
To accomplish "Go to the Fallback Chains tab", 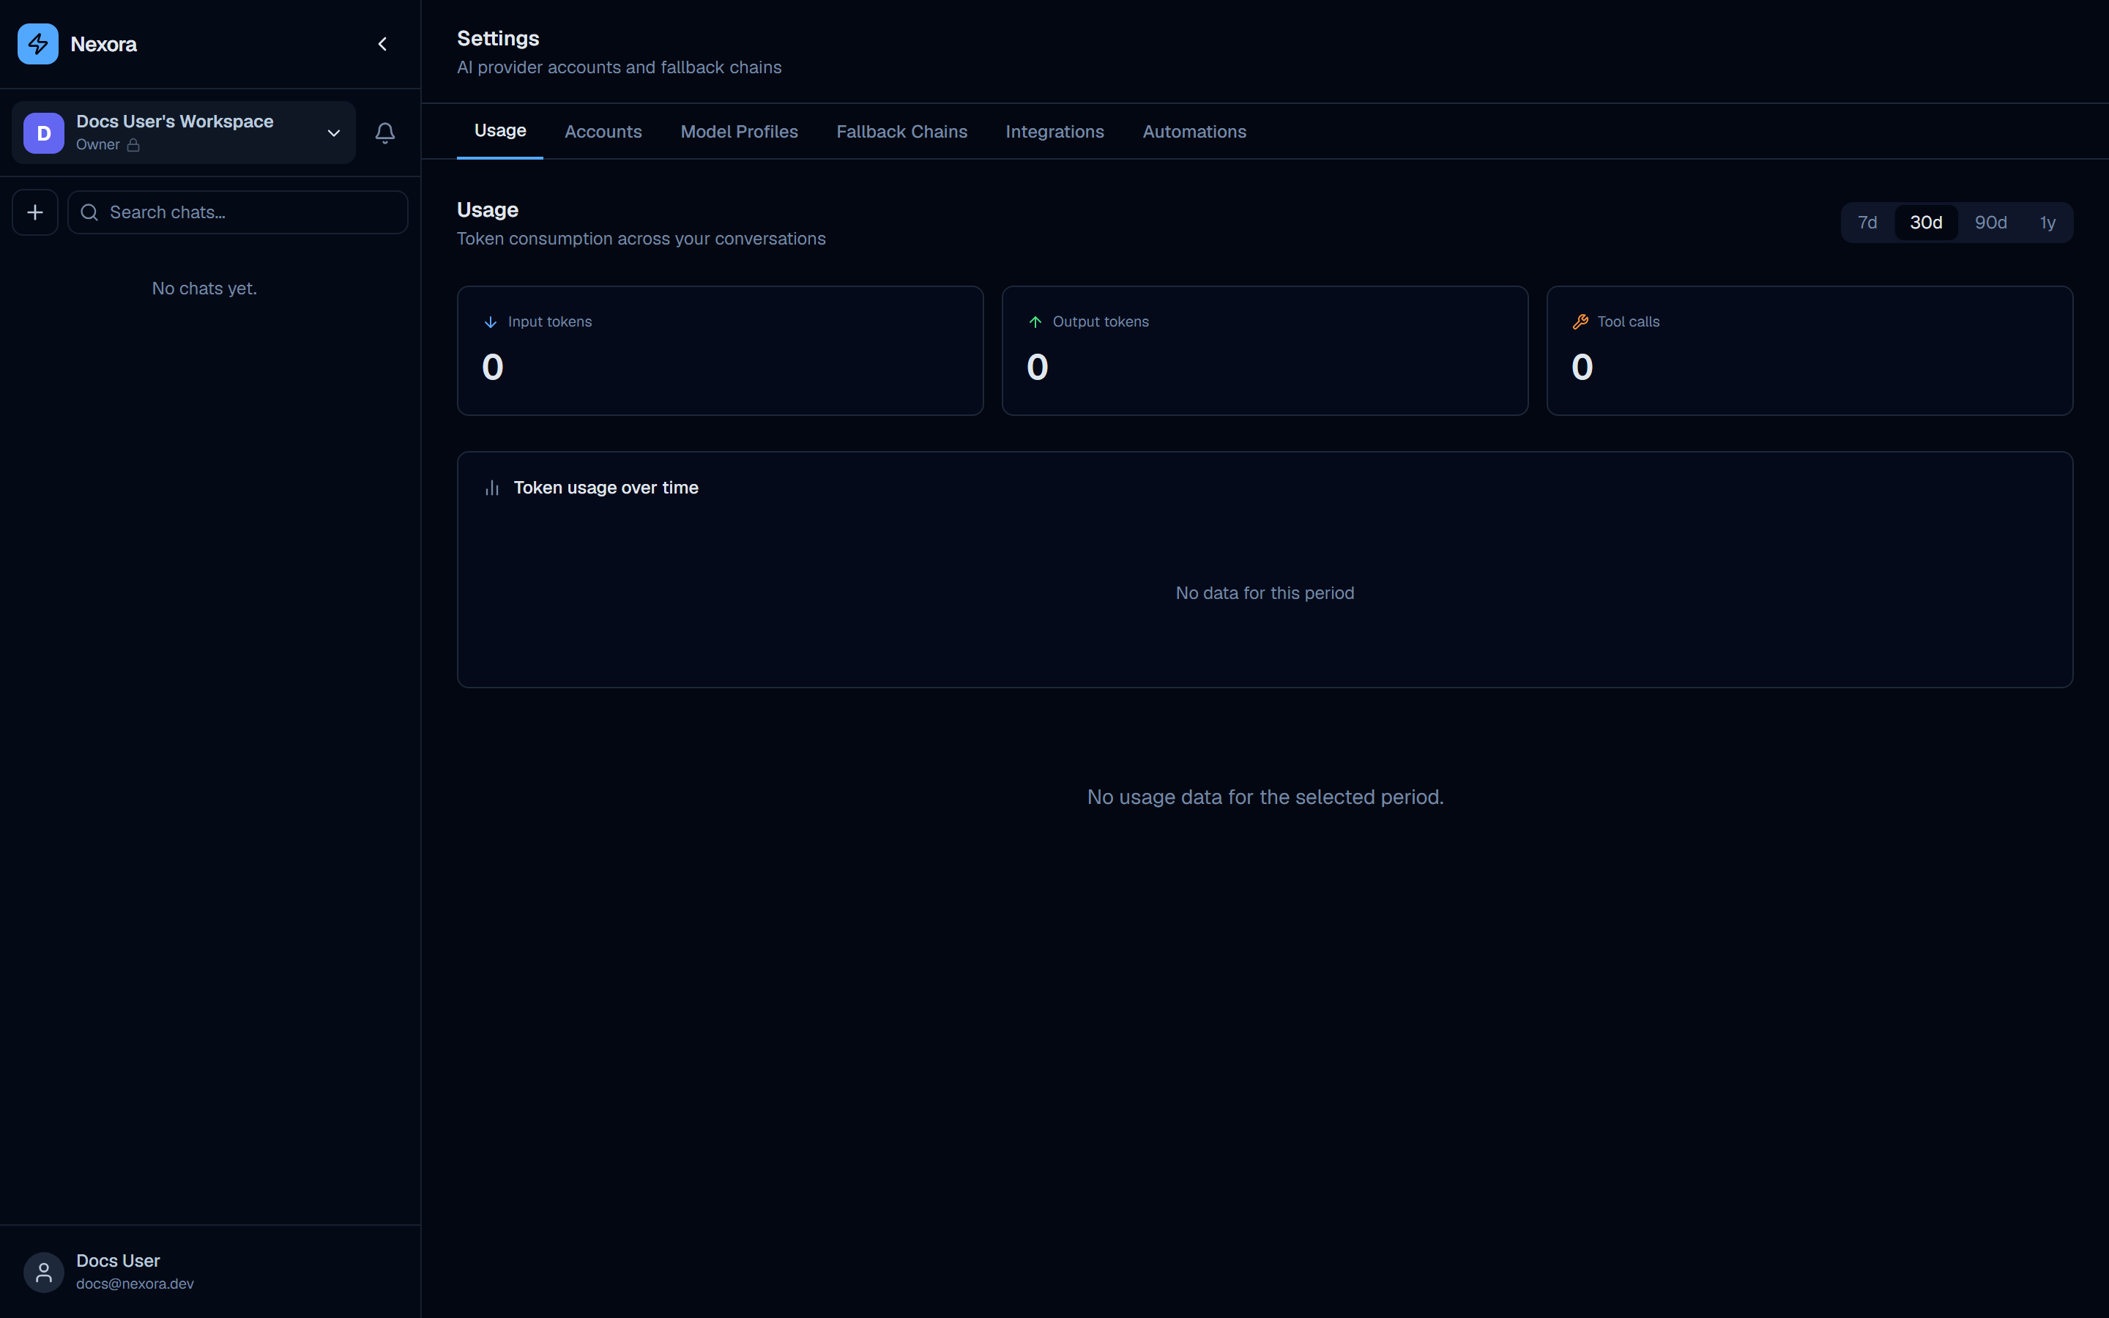I will (902, 132).
